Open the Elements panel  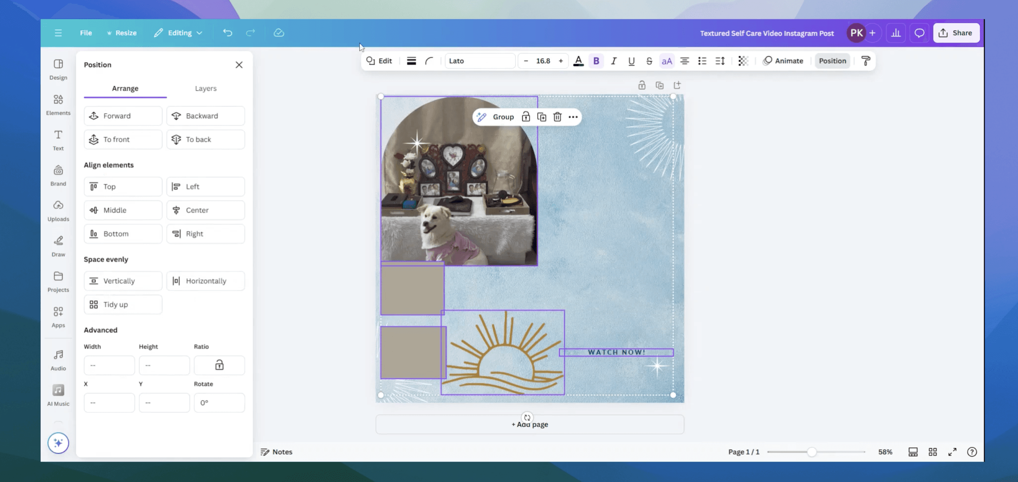pos(58,105)
